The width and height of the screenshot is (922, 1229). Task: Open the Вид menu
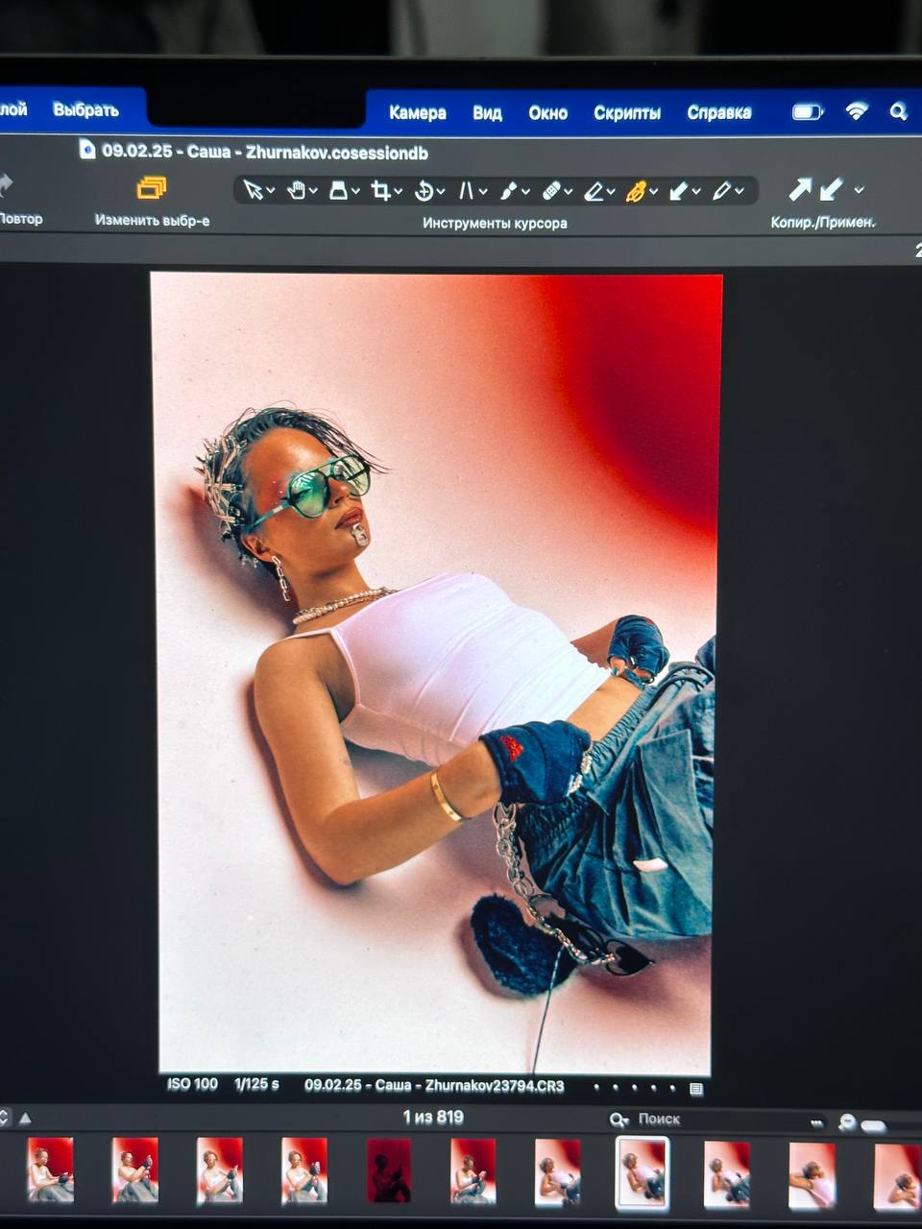pos(487,112)
